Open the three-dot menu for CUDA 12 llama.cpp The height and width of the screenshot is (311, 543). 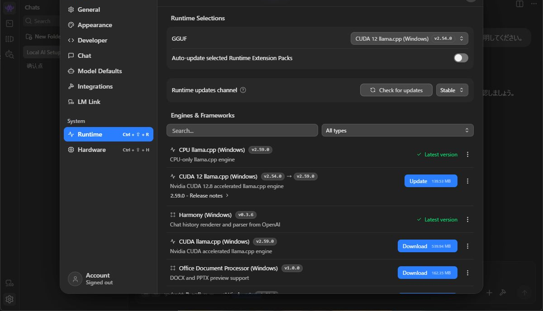tap(467, 181)
